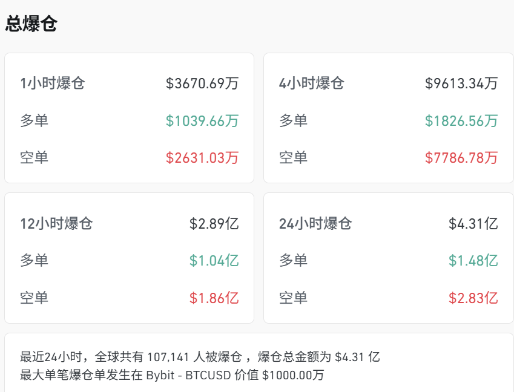This screenshot has height=392, width=514.
Task: Select the bottom summary panel
Action: [x=257, y=365]
